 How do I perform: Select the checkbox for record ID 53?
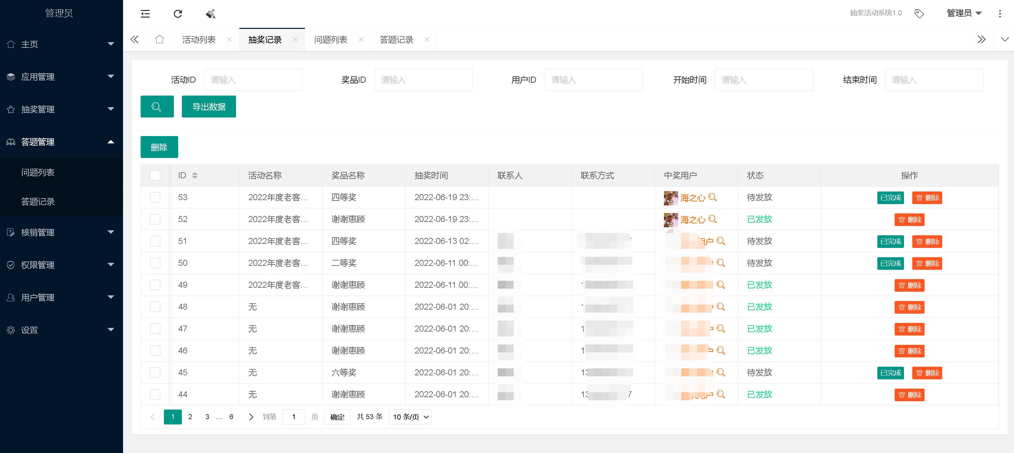point(155,197)
